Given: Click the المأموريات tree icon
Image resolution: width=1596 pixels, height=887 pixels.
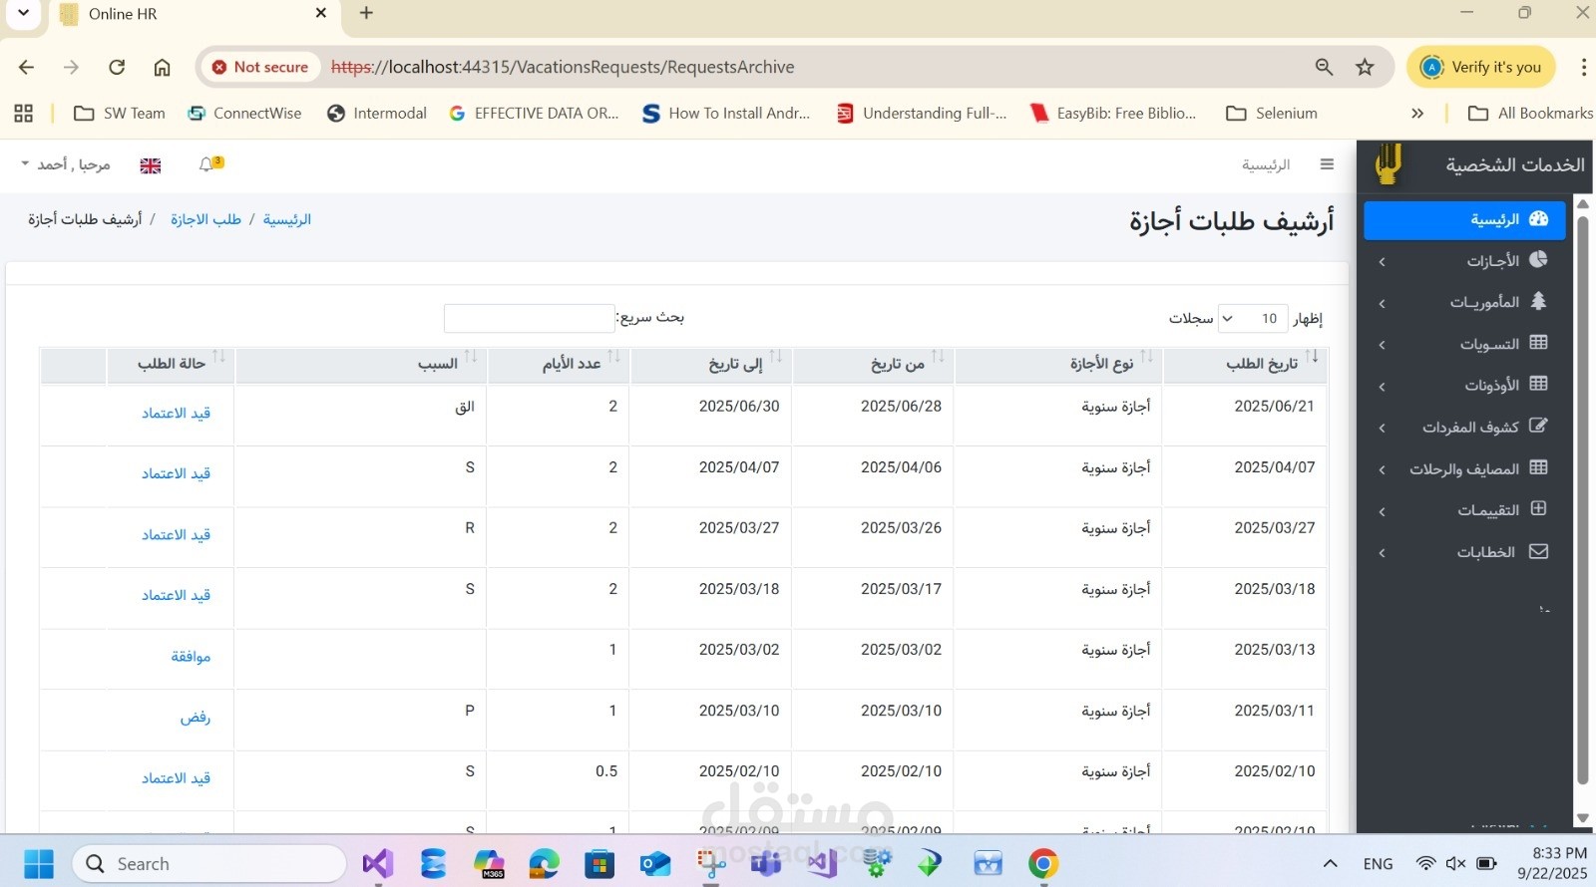Looking at the screenshot, I should click(1538, 301).
